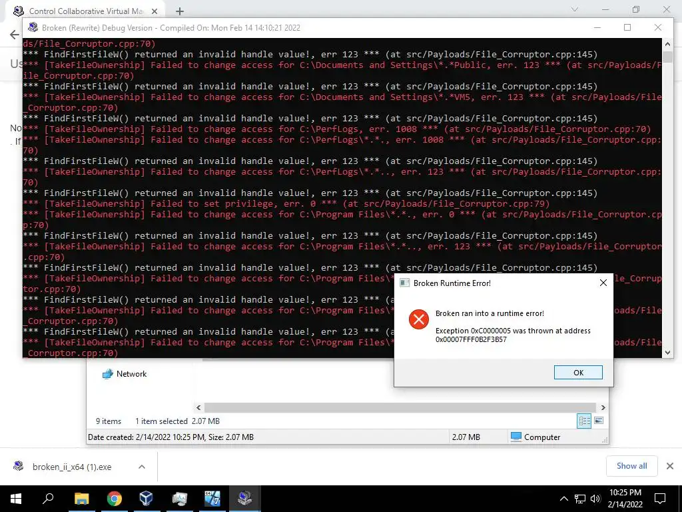Click the exception 0xC0000005 message text
The height and width of the screenshot is (512, 682).
coord(513,335)
